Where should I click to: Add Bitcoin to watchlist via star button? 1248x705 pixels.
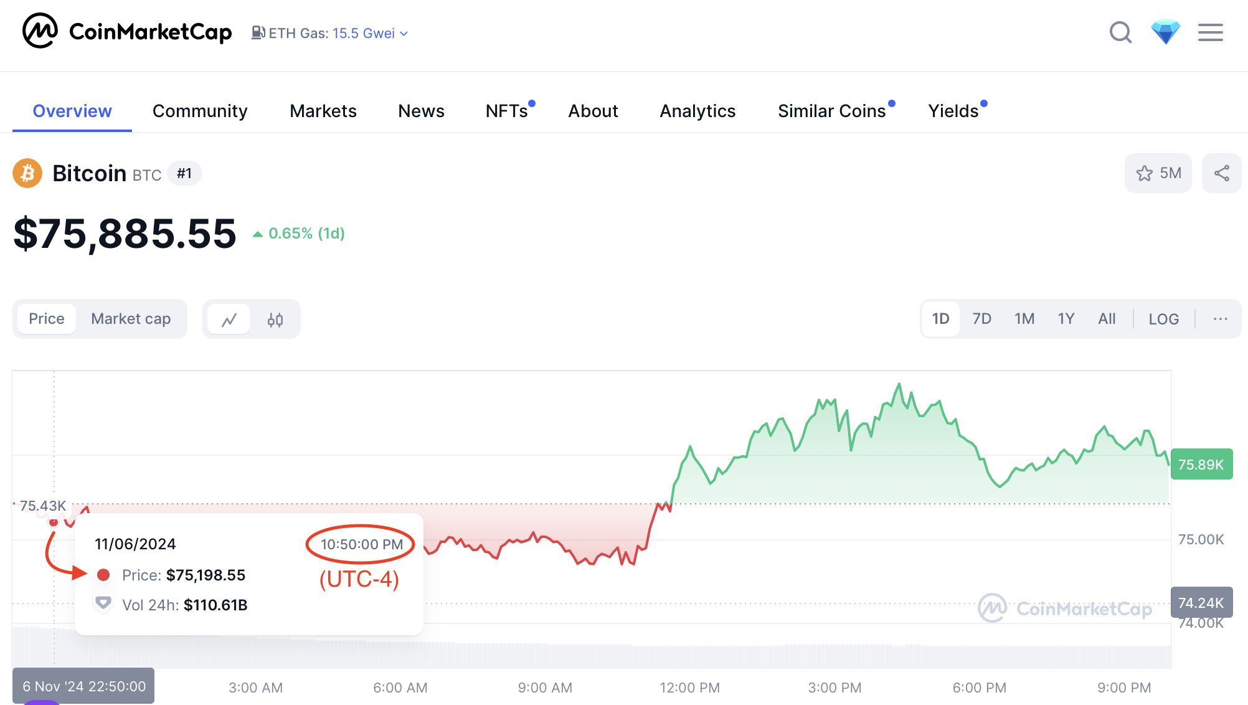point(1158,173)
